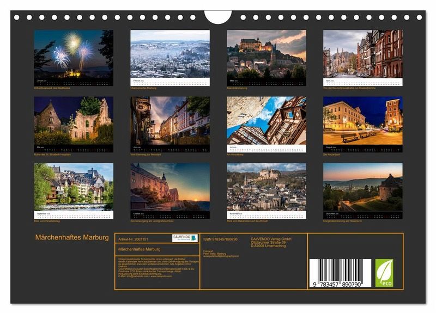The width and height of the screenshot is (436, 314).
Task: Click 'ISBN 9783457890790' text
Action: click(220, 239)
